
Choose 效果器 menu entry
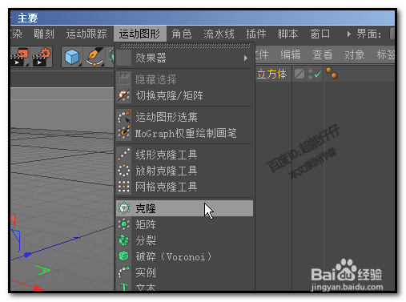tap(184, 58)
